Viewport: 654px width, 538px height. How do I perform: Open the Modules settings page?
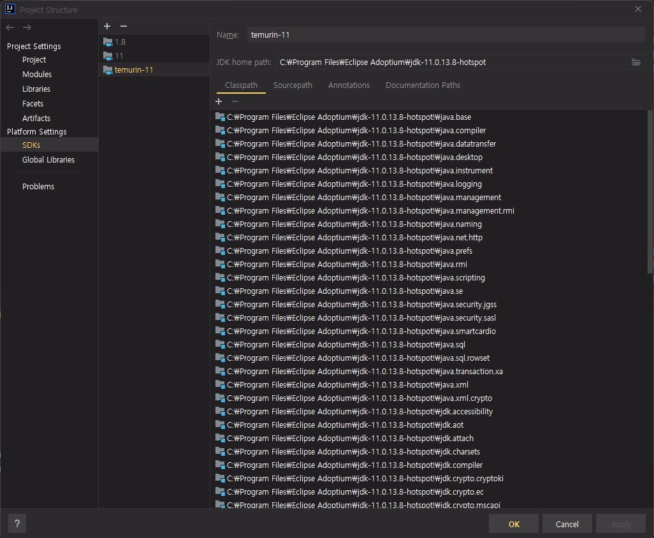pyautogui.click(x=49, y=74)
